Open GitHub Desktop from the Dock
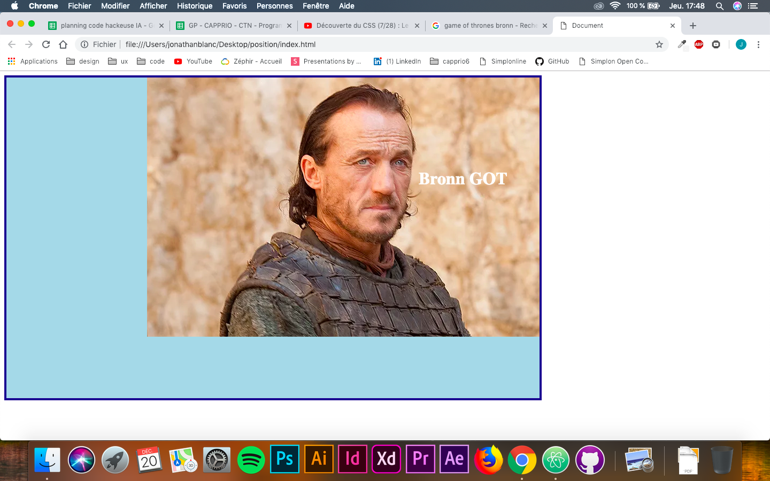 coord(590,460)
